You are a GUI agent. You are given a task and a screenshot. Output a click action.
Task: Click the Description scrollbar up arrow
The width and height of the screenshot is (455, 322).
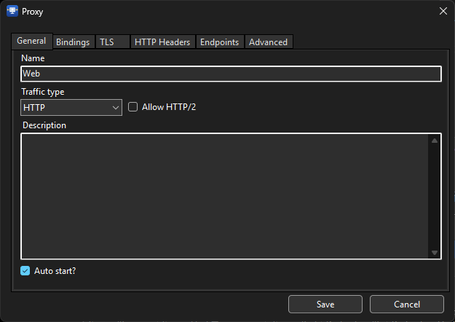(x=435, y=141)
